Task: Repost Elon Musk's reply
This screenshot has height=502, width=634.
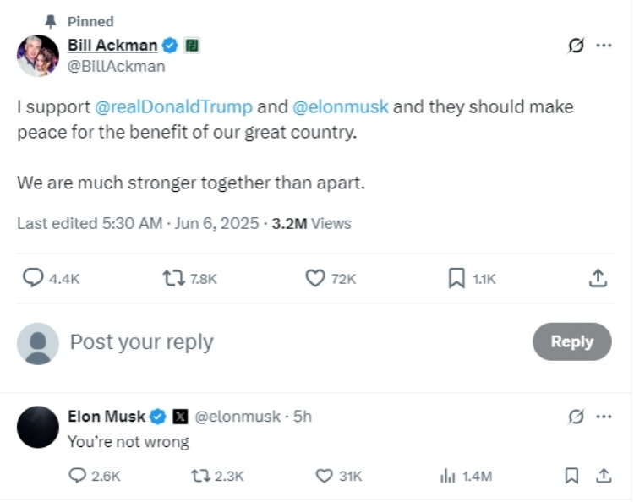Action: point(200,477)
